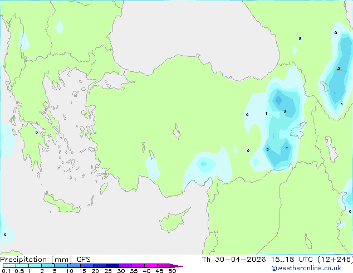Click the 'Precipitation [mm] GFS' title text
Screen dimensions: 353x273
[45, 260]
